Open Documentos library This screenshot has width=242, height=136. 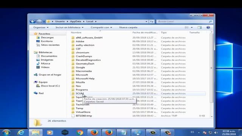point(49,56)
